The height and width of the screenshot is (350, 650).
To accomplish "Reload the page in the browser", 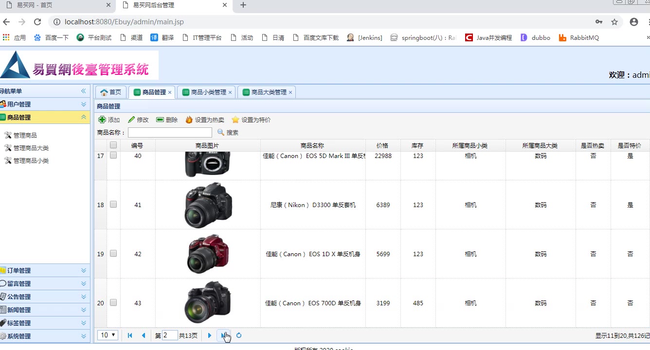I will (37, 22).
